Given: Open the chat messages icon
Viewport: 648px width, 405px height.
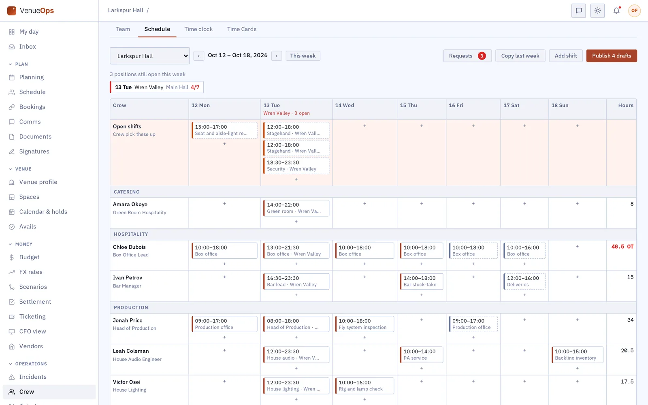Looking at the screenshot, I should tap(579, 11).
